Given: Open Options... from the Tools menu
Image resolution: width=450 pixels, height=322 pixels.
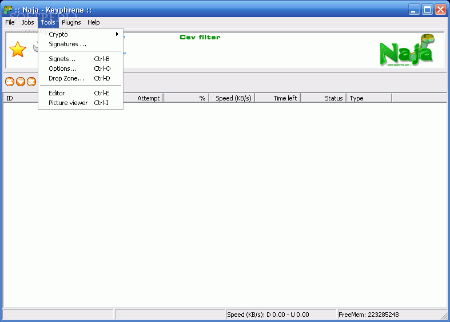Looking at the screenshot, I should tap(81, 69).
